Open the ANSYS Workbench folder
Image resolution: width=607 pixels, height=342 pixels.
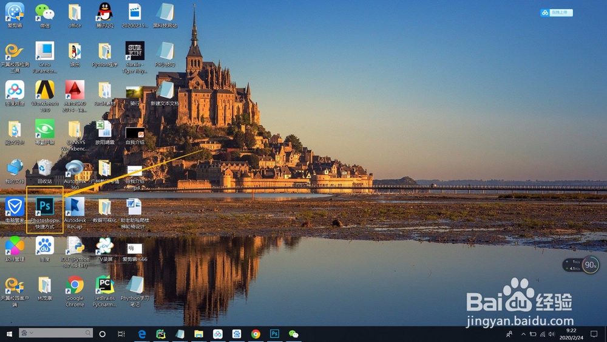pos(75,135)
